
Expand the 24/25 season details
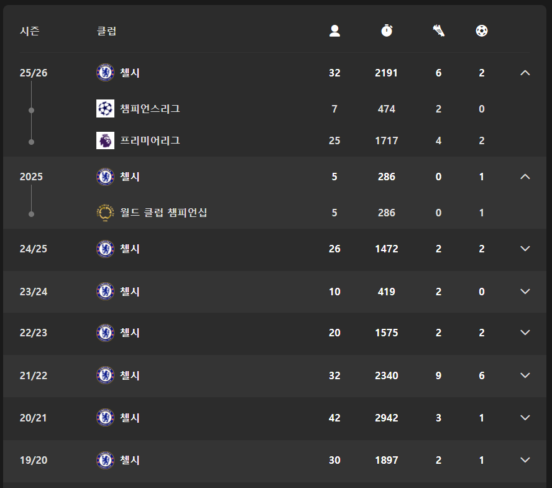coord(525,249)
